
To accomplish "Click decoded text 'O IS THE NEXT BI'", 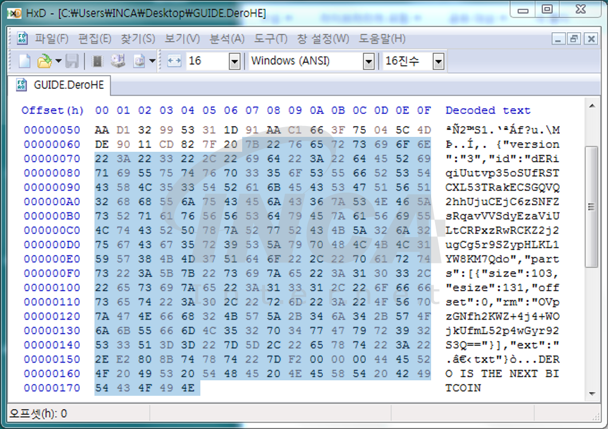I will tap(502, 373).
